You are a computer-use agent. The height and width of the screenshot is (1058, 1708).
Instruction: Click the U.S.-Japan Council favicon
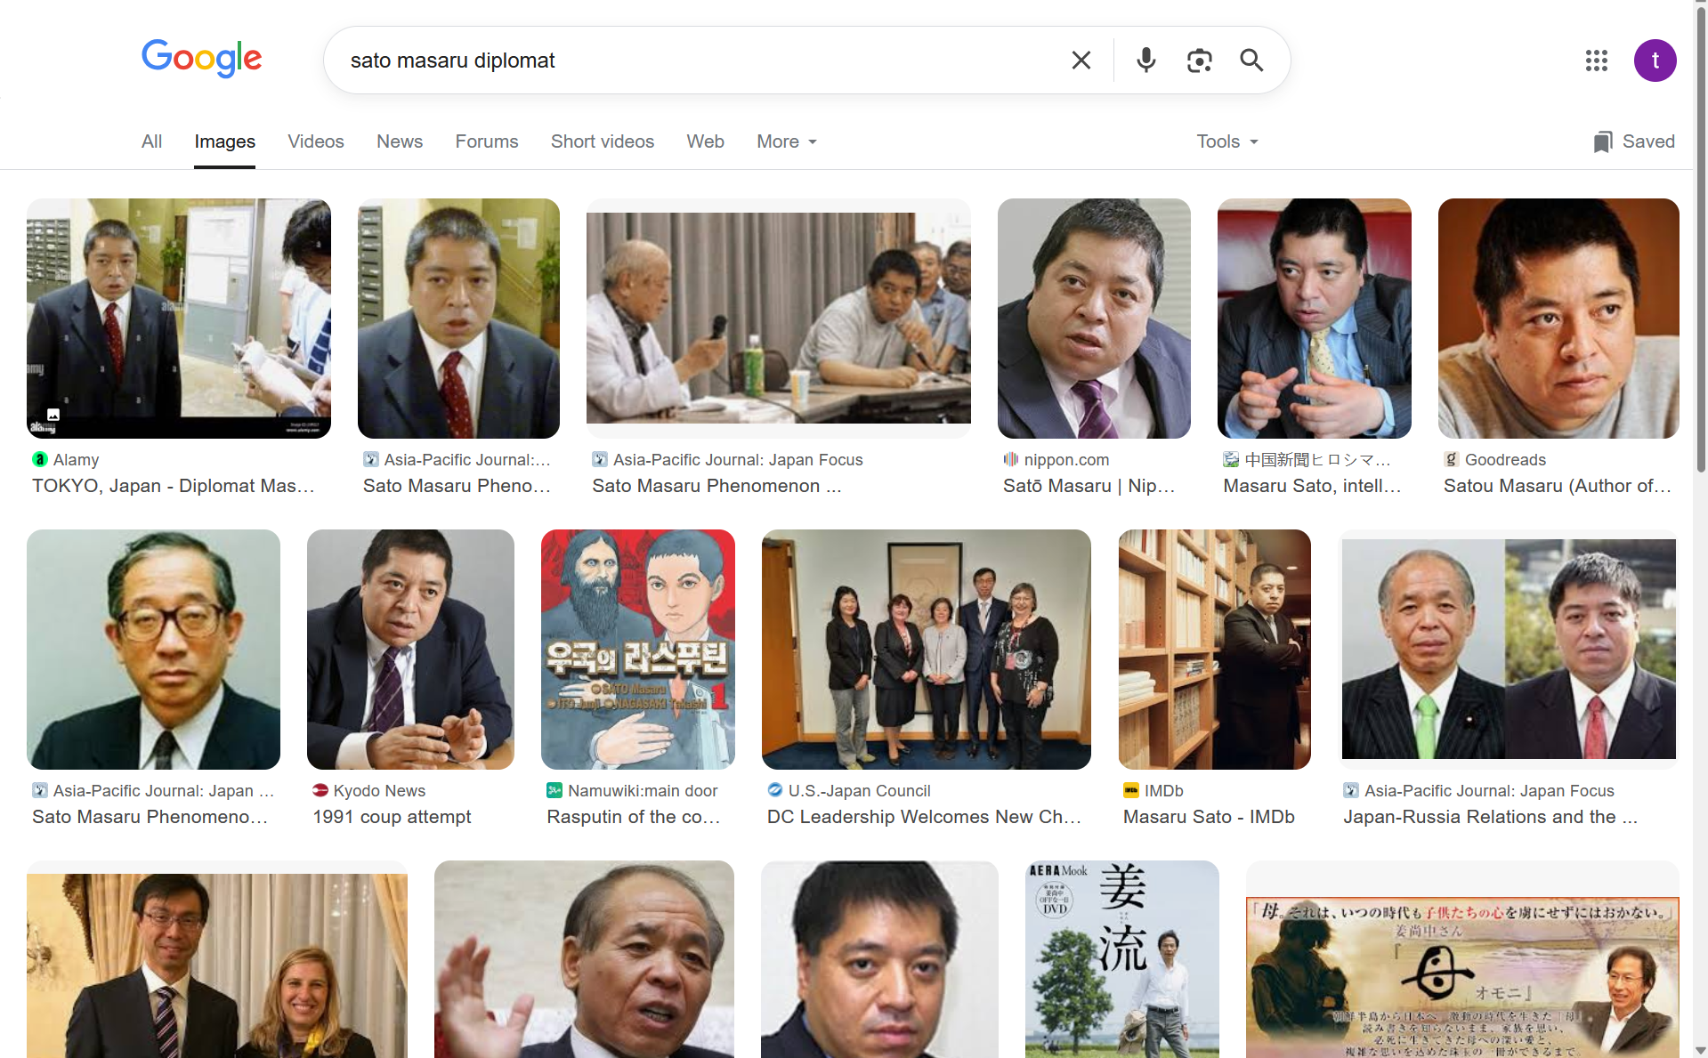coord(775,791)
